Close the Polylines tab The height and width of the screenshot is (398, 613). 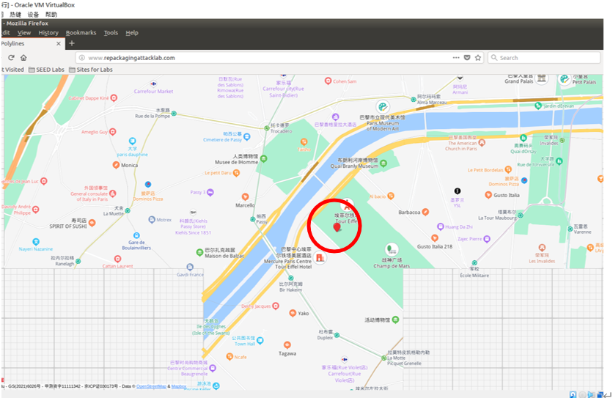pos(59,43)
